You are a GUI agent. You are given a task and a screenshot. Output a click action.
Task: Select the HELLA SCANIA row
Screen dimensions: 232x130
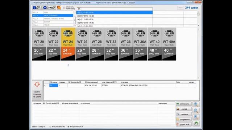click(x=53, y=22)
